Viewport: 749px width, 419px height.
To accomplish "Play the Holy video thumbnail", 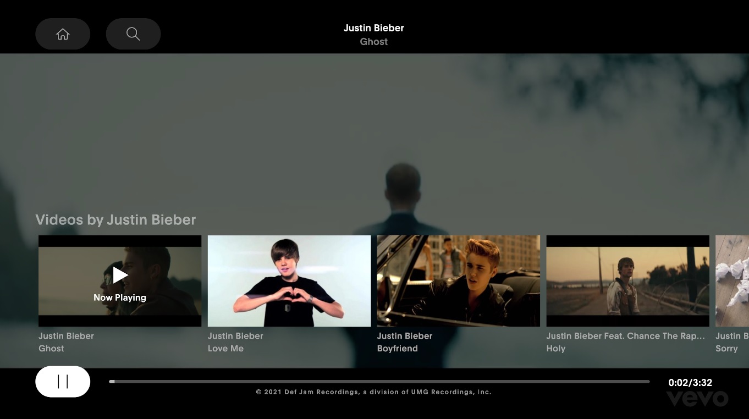I will coord(628,281).
